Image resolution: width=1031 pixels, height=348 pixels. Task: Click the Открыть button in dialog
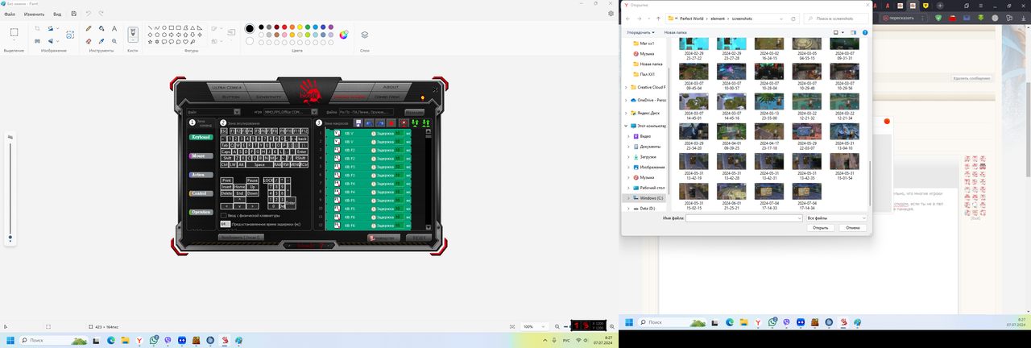click(820, 228)
